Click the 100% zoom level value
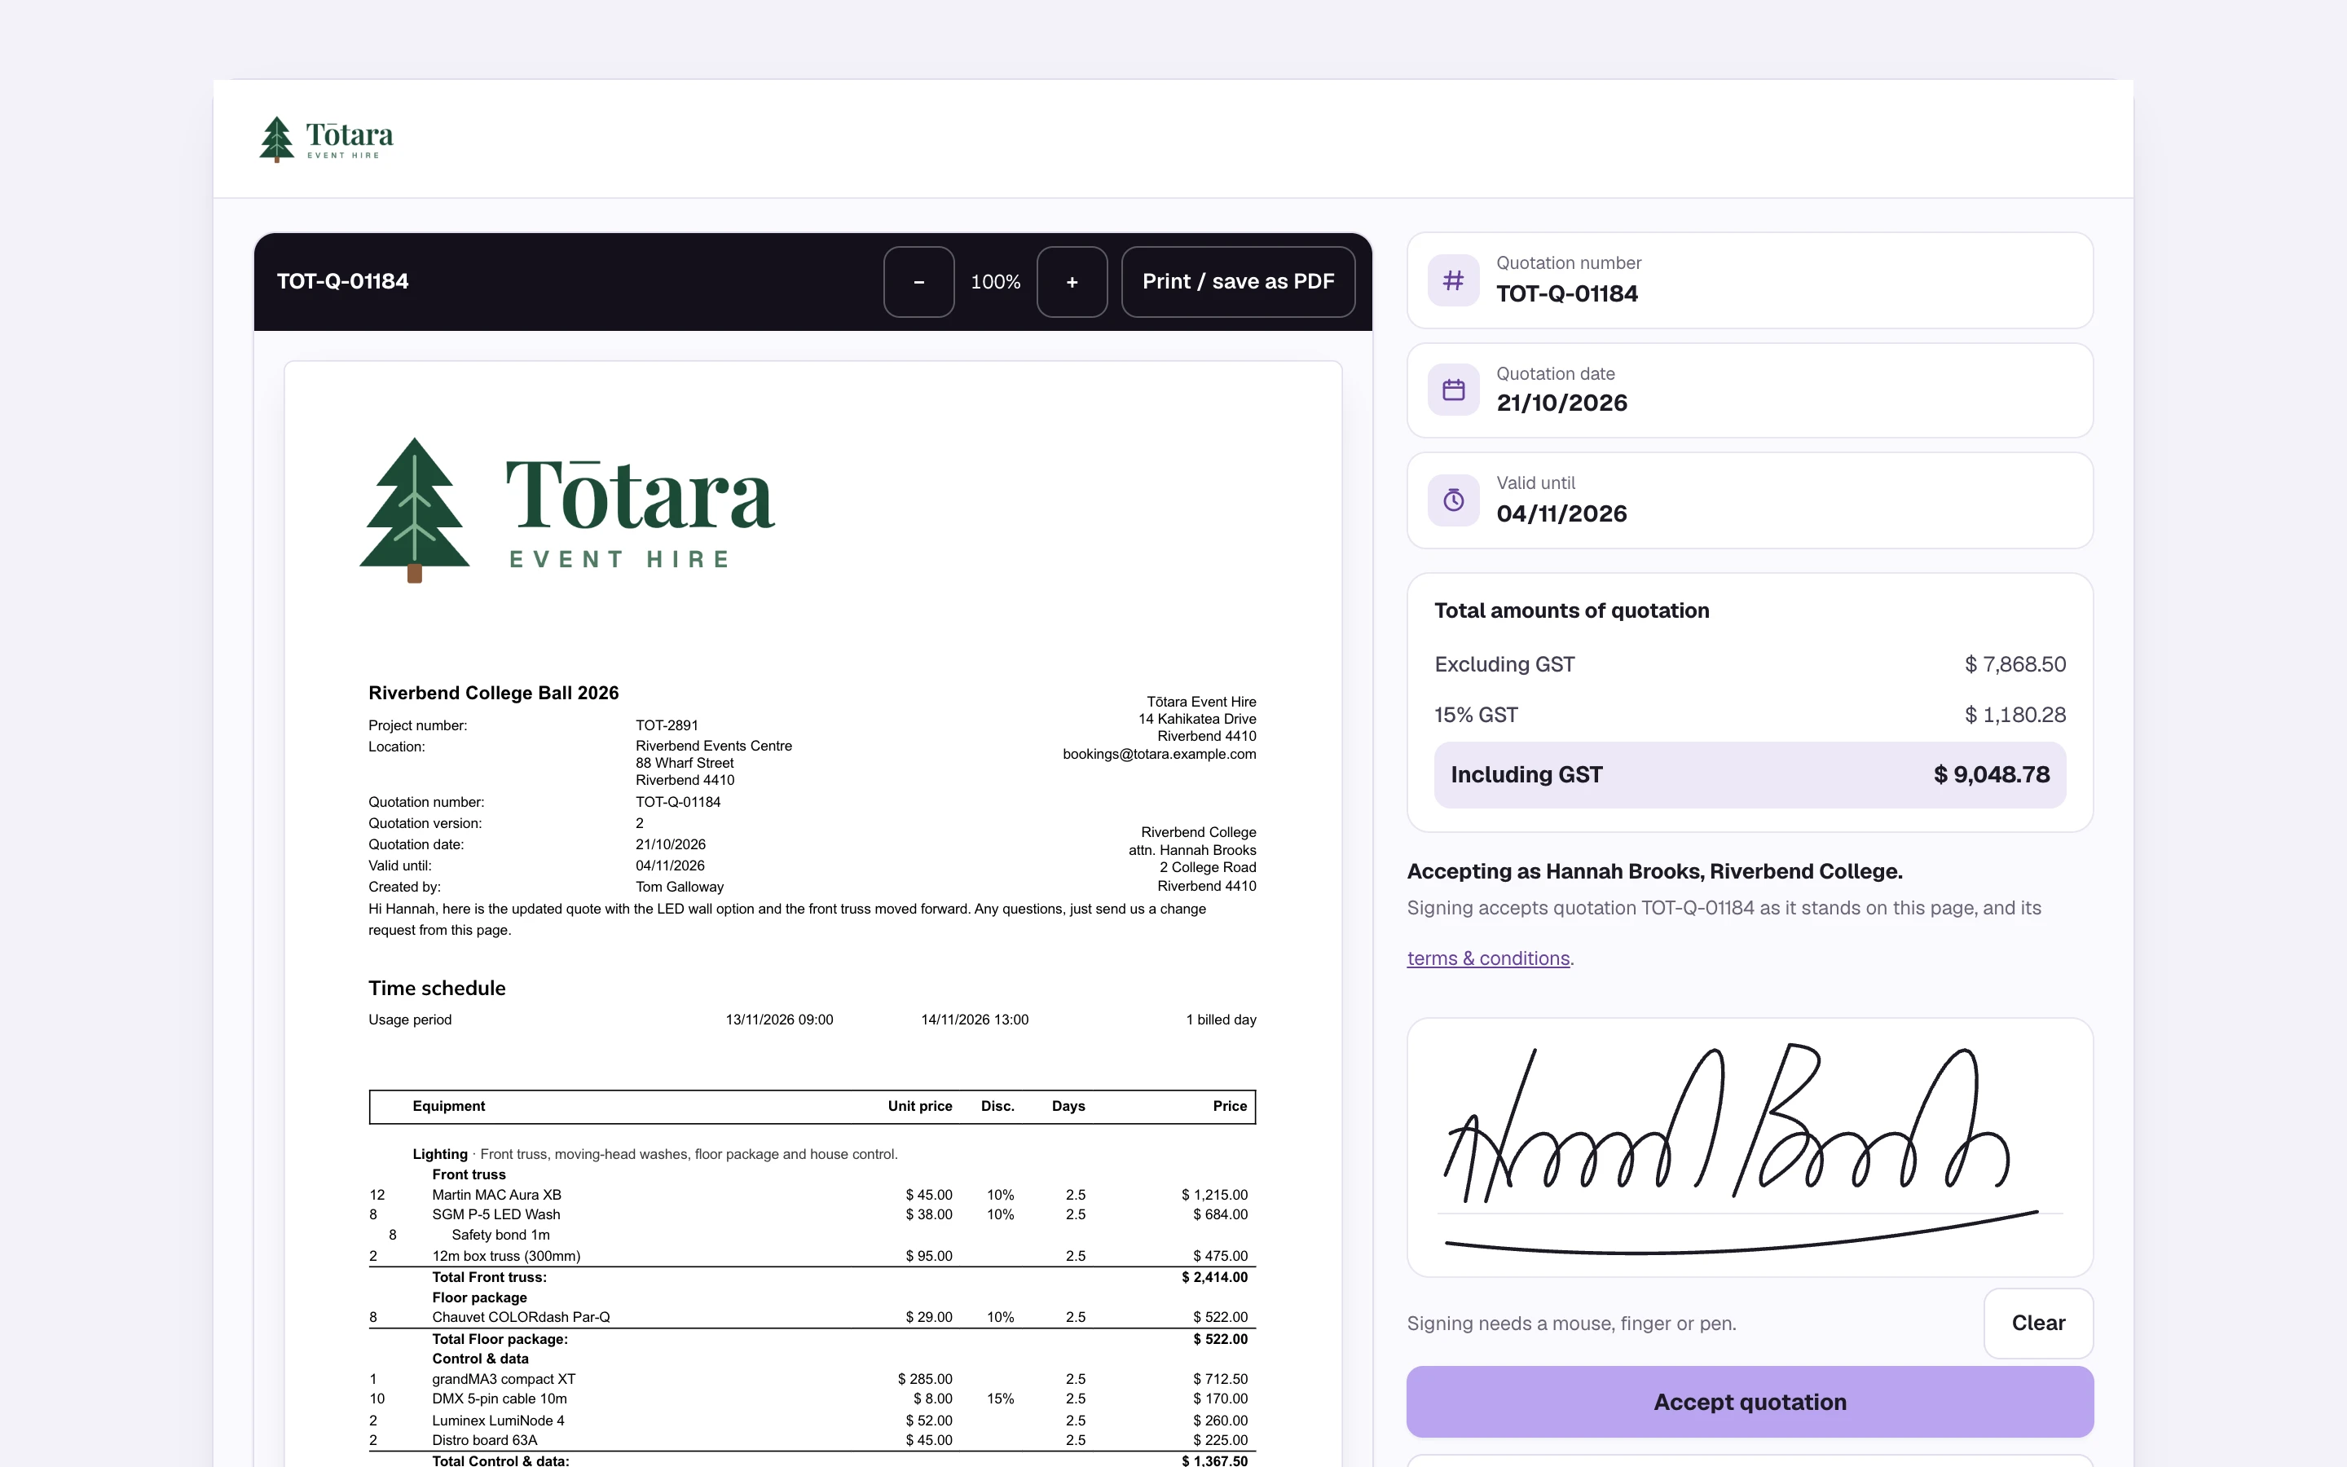 (995, 282)
